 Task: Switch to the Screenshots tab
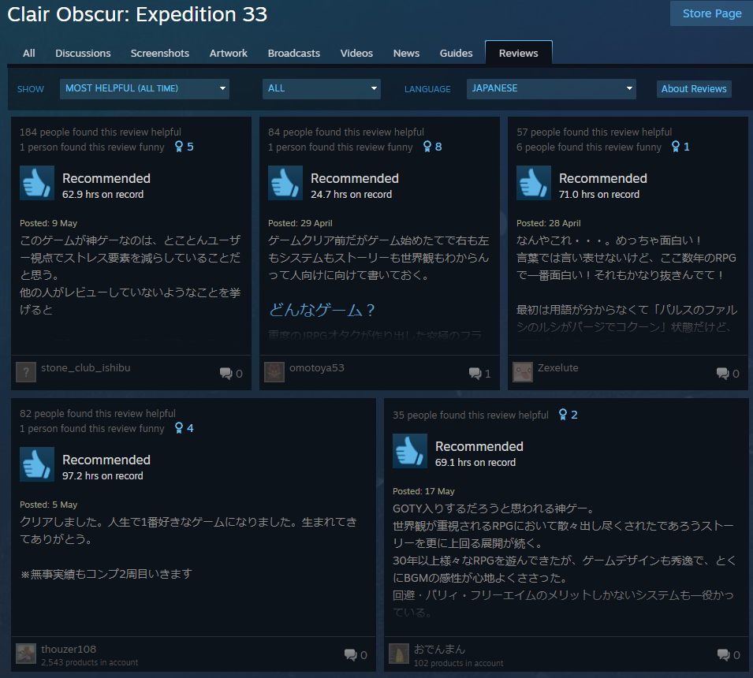(160, 54)
